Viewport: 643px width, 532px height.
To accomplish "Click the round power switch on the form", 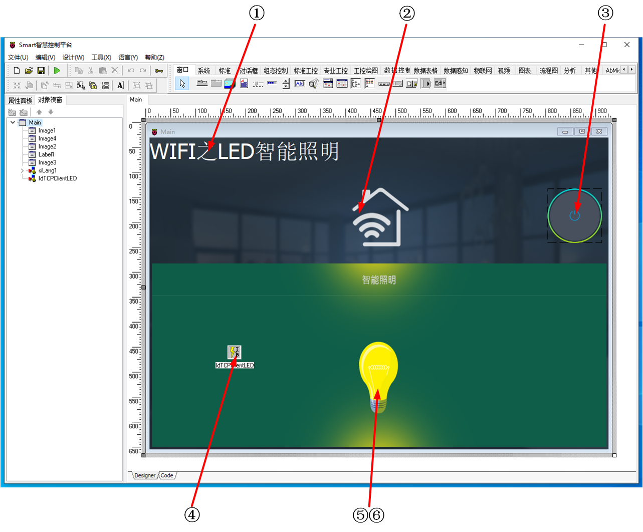I will click(x=575, y=216).
